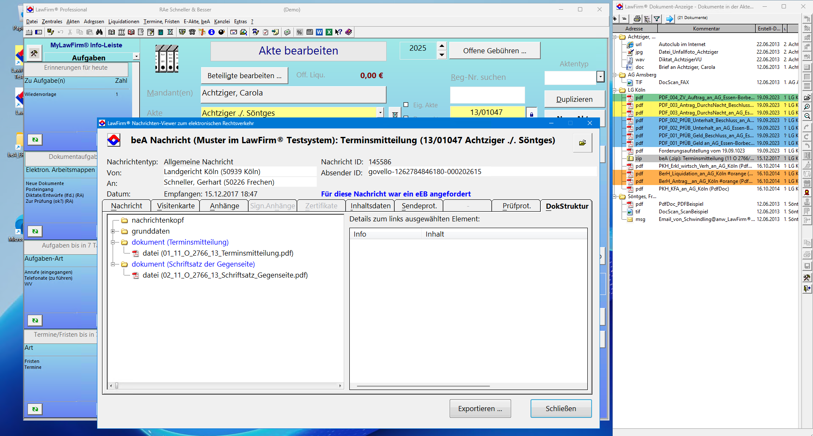Click the printer icon in document panel

pos(637,19)
